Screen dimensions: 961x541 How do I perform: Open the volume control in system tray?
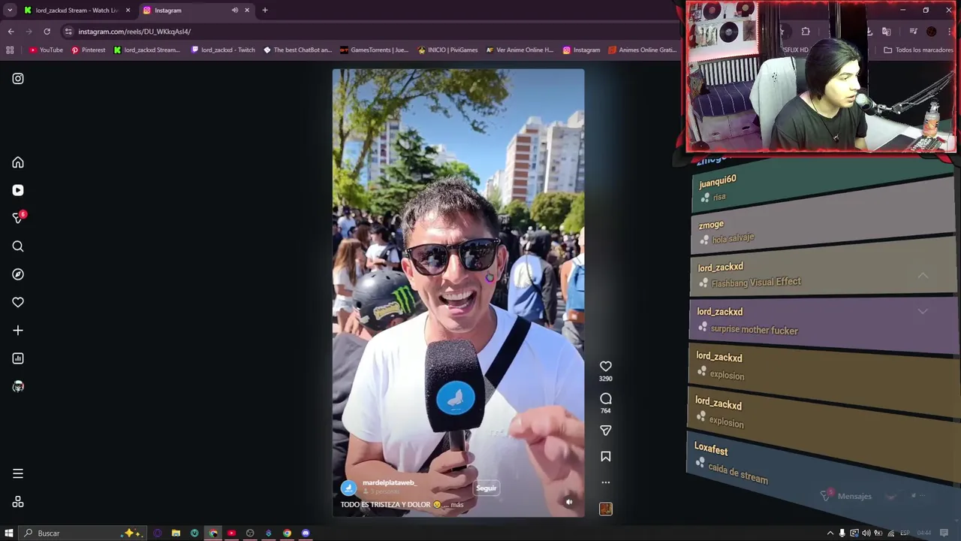tap(866, 533)
